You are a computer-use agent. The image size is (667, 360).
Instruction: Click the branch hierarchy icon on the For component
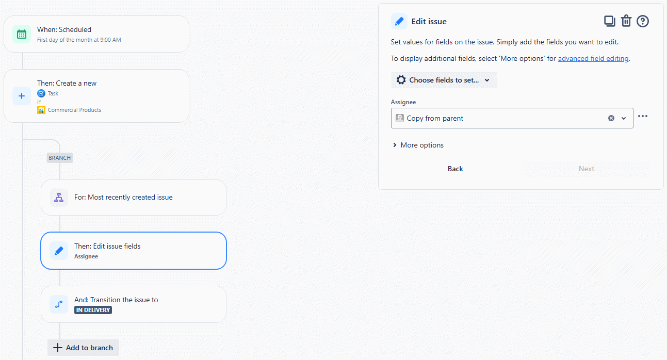(58, 197)
